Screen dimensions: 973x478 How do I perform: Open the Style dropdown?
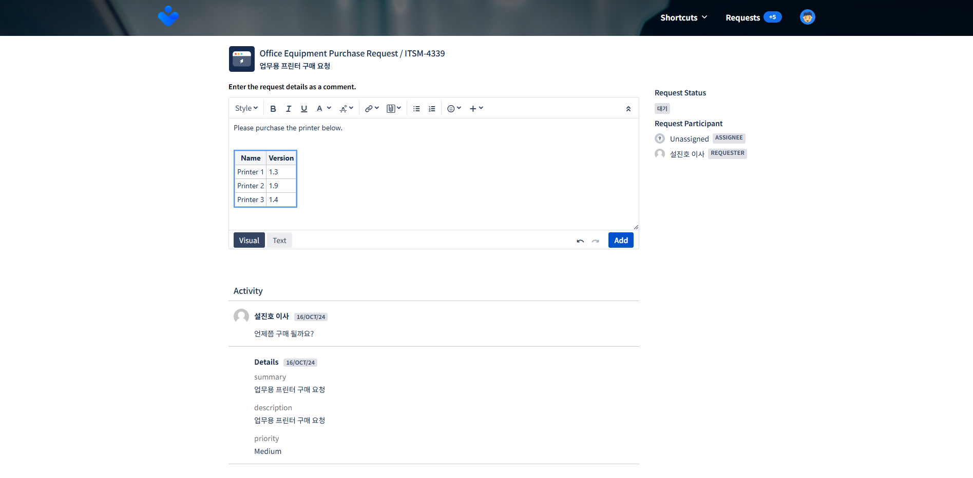coord(246,108)
